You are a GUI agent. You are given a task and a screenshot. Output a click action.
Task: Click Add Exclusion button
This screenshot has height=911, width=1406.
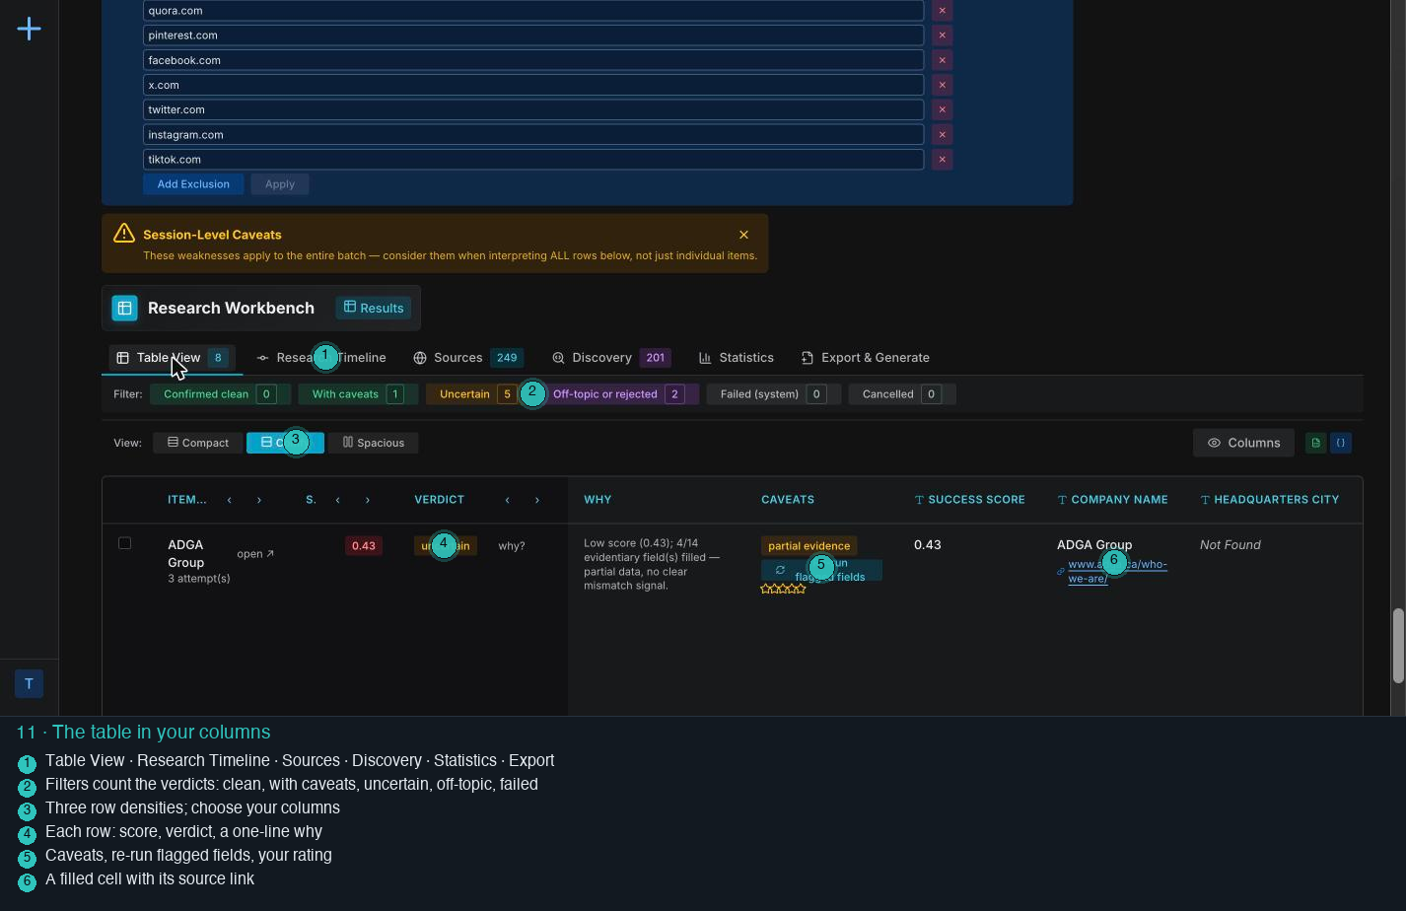click(193, 184)
